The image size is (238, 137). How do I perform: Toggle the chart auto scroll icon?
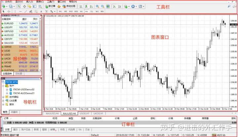tap(114, 6)
